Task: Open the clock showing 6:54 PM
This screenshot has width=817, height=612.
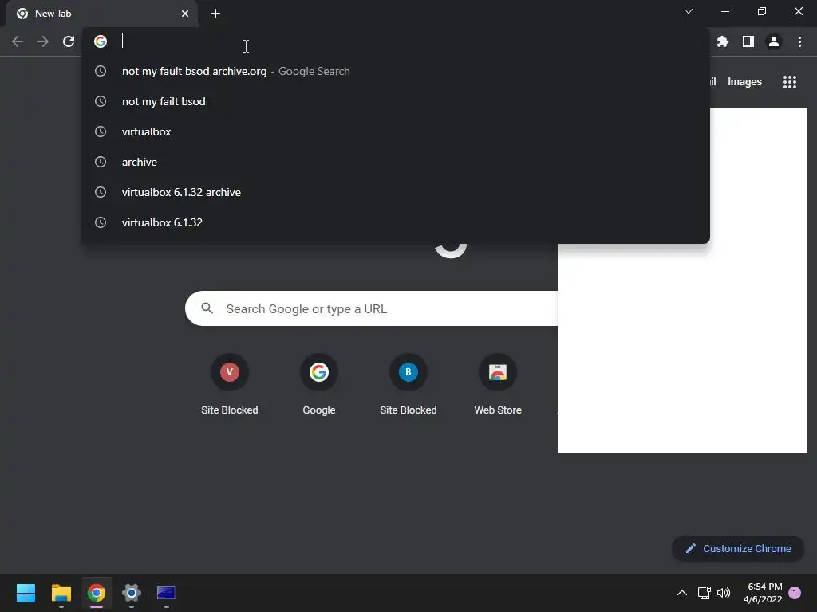Action: pyautogui.click(x=763, y=593)
